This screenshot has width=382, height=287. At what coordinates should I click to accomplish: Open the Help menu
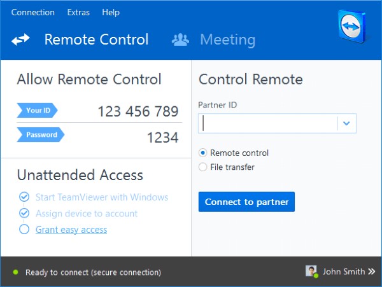(x=111, y=12)
